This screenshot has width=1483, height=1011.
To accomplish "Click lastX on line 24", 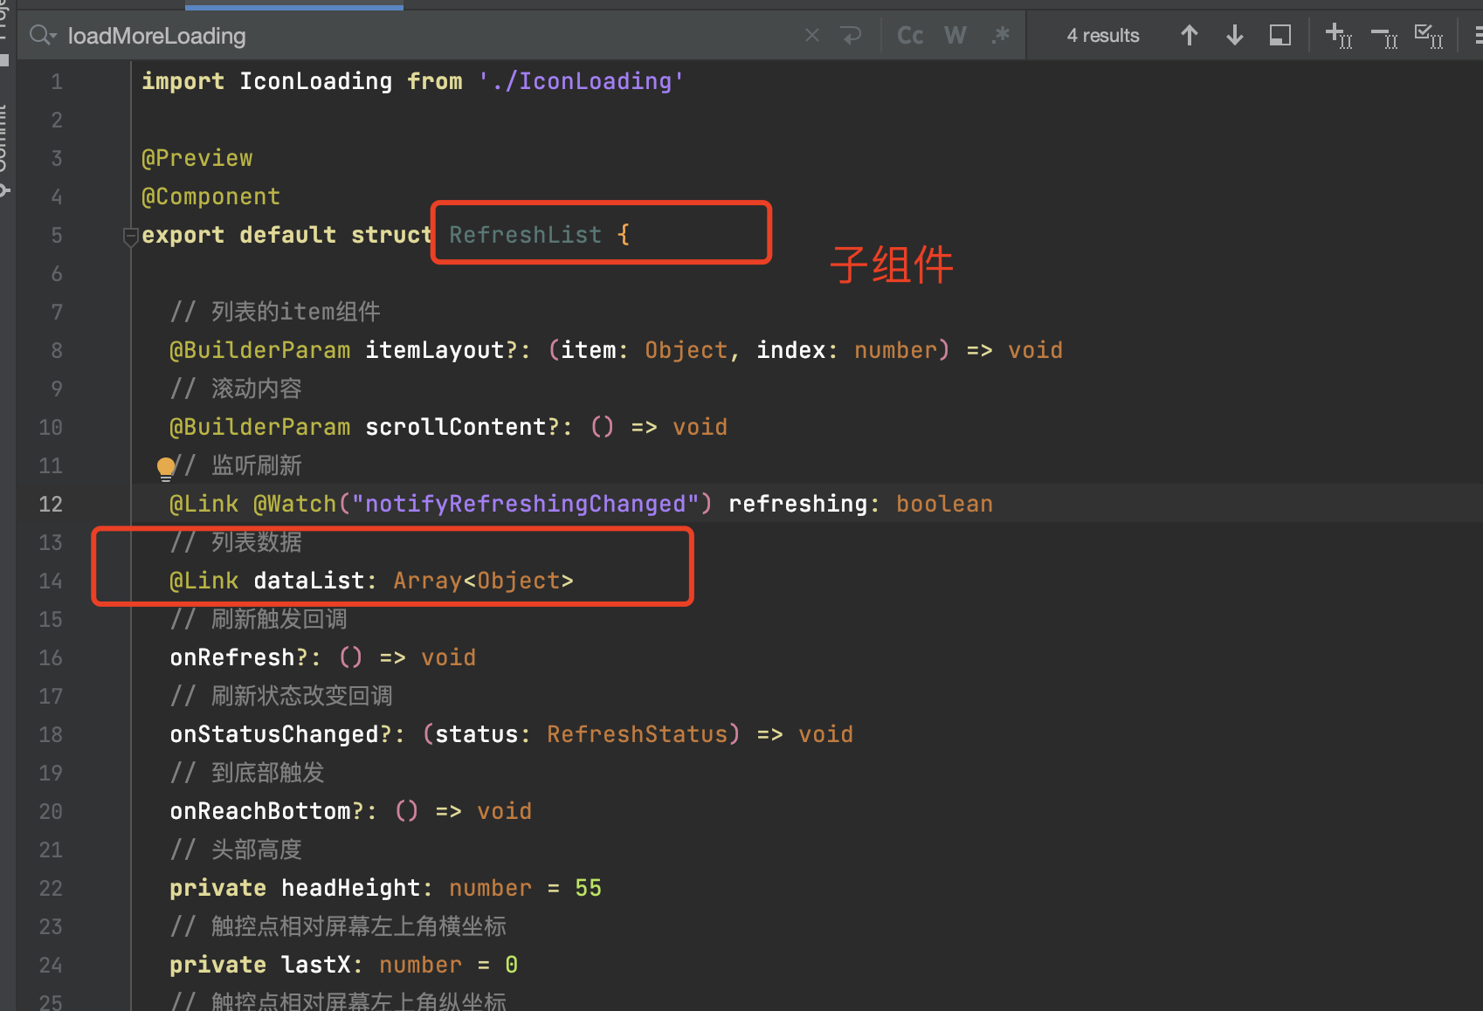I will coord(316,965).
